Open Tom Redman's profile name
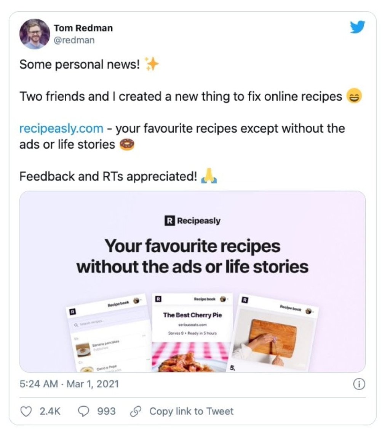Screen dimensions: 390x434 [x=83, y=28]
